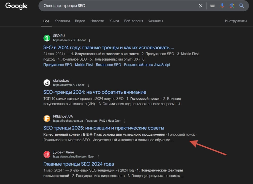The height and width of the screenshot is (184, 253).
Task: Click the Директ Лайн red favicon
Action: (x=47, y=154)
